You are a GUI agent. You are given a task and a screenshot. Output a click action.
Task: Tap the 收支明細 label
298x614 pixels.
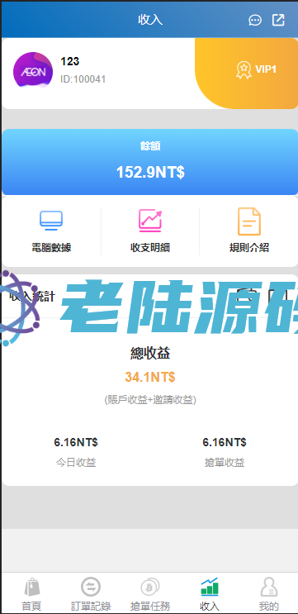click(150, 247)
